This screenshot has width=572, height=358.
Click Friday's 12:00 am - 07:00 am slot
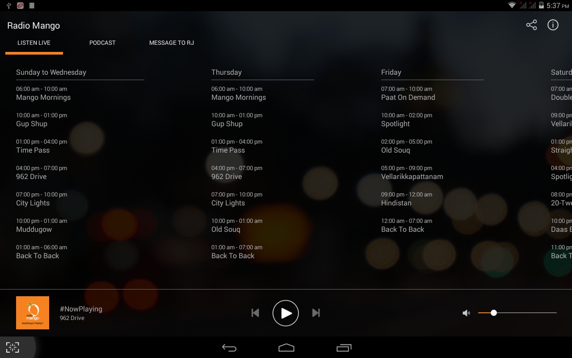click(x=407, y=221)
